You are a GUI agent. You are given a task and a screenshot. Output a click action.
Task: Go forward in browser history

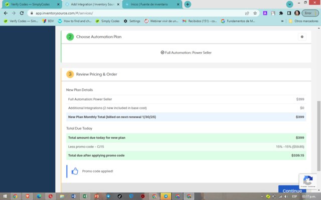coord(14,13)
